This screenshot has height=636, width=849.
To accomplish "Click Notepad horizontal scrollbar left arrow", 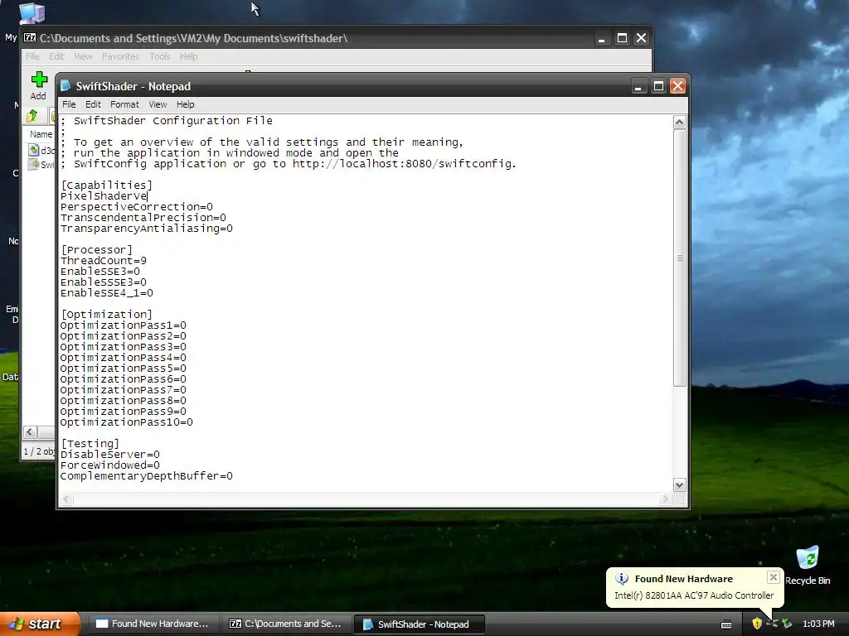I will point(66,499).
